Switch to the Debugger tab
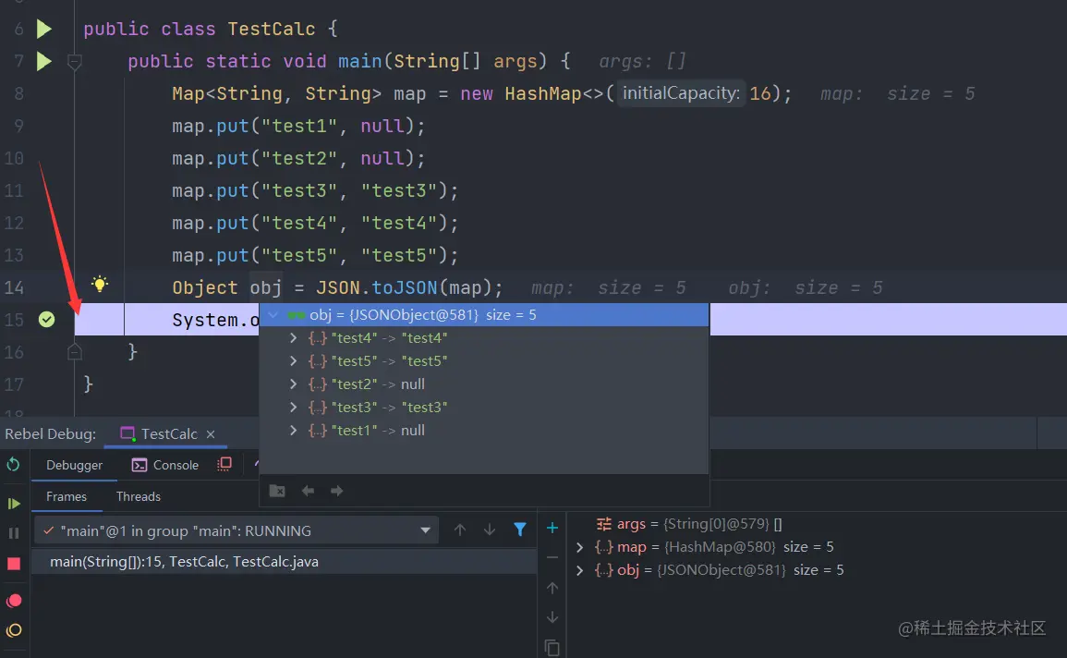Screen dimensions: 1067x658 click(74, 466)
